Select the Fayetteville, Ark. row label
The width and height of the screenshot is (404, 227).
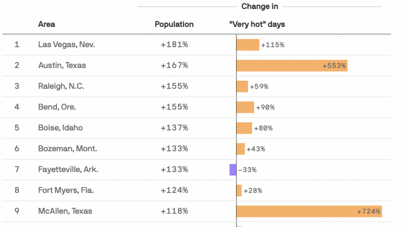[68, 169]
